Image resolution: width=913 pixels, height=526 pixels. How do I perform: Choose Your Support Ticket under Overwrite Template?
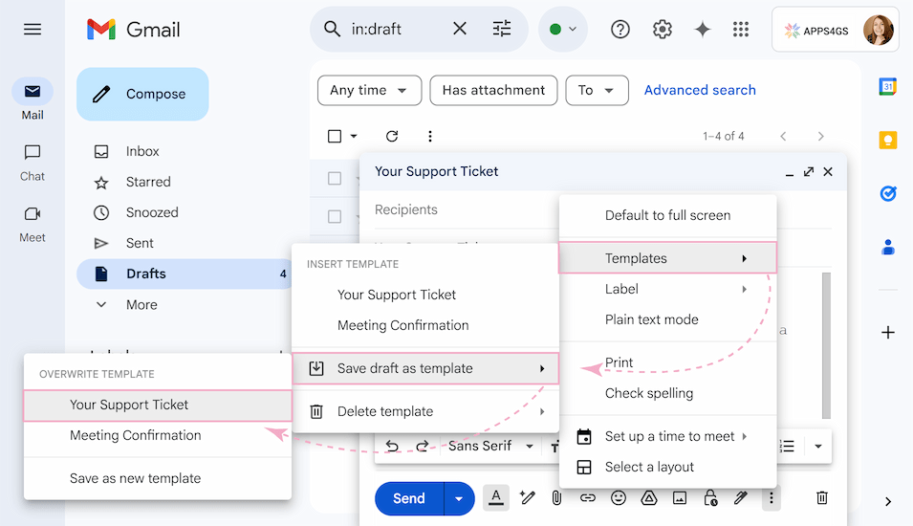pos(129,405)
